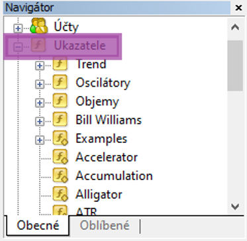The image size is (247, 241).
Task: Switch to the Obecné tab
Action: (x=38, y=226)
